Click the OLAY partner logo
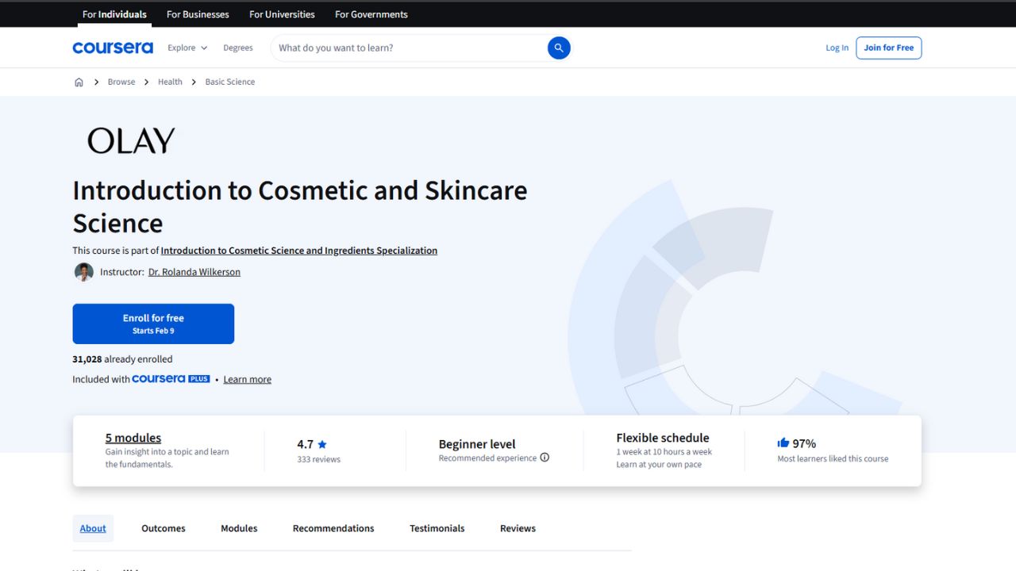 130,140
